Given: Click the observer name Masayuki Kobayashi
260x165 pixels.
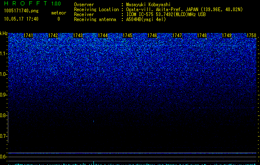Looking at the screenshot, I should coord(148,5).
